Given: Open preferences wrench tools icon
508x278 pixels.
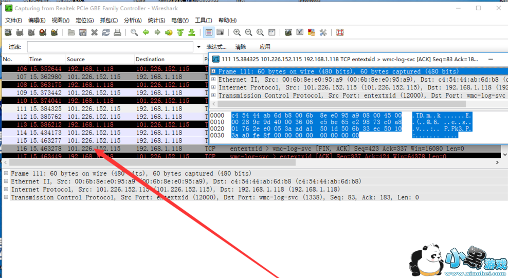Looking at the screenshot, I should tap(323, 32).
